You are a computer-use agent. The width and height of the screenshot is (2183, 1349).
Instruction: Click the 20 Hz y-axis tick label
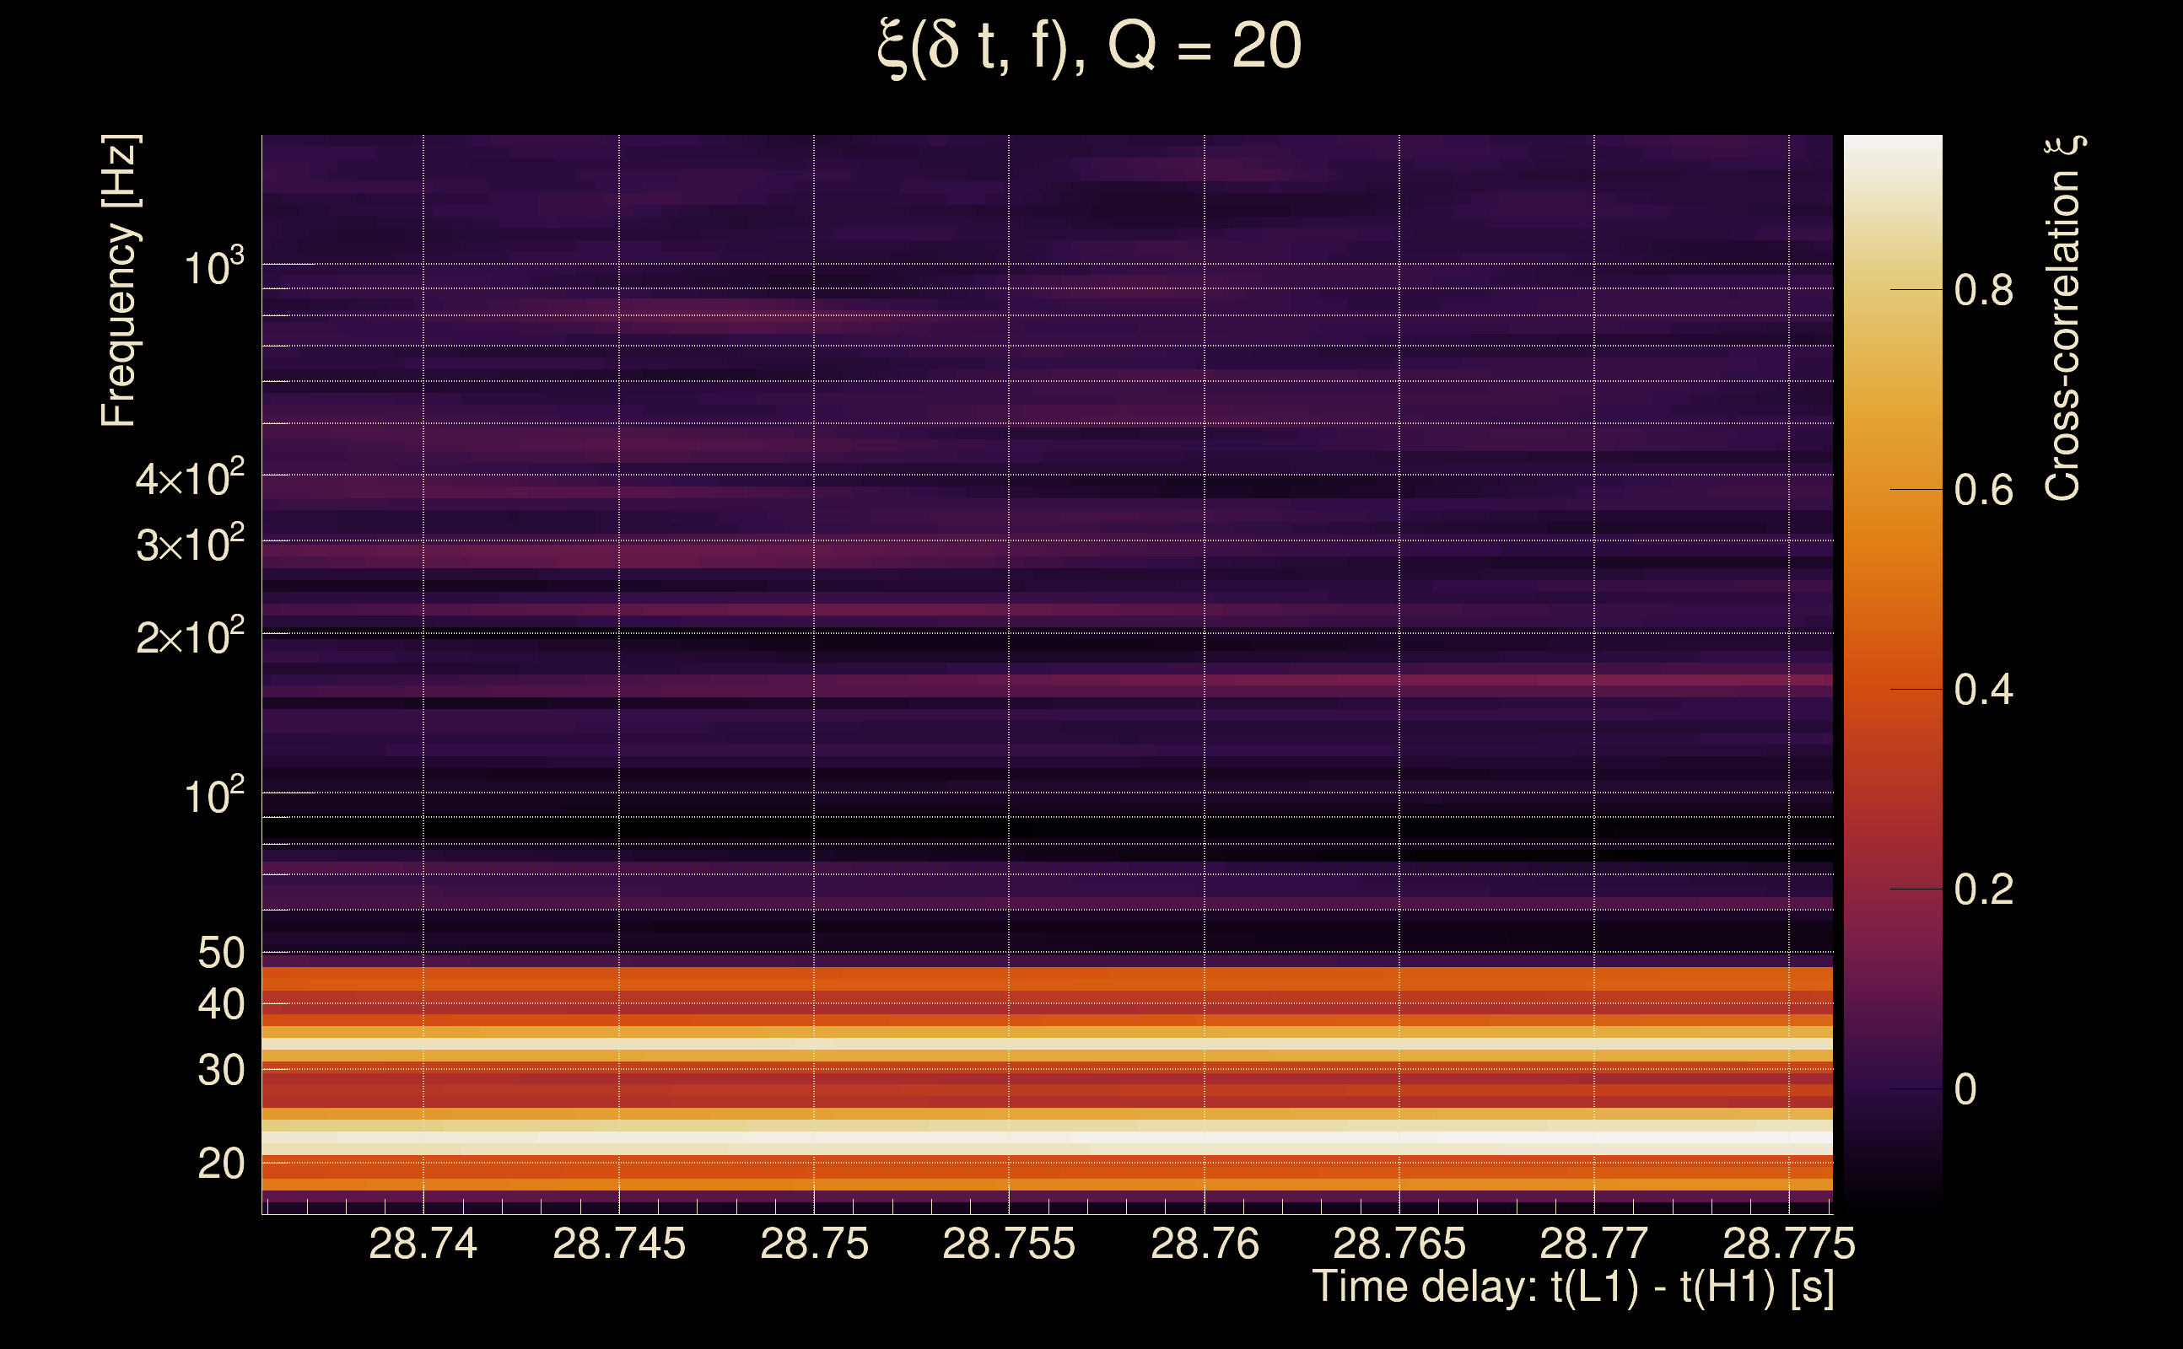(x=220, y=1164)
